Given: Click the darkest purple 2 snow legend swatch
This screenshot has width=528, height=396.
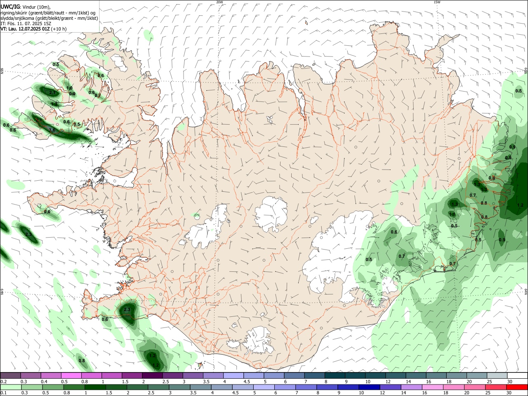Looking at the screenshot, I should (x=152, y=376).
